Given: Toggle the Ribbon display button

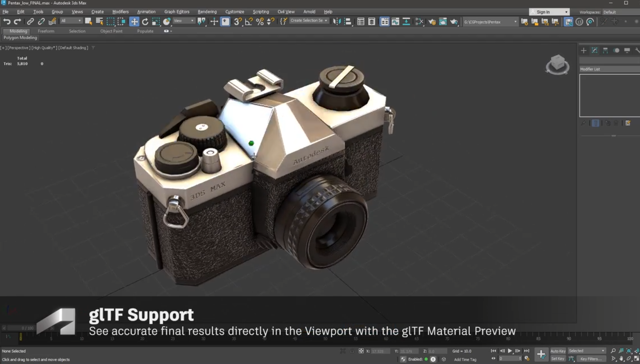Looking at the screenshot, I should click(x=385, y=22).
